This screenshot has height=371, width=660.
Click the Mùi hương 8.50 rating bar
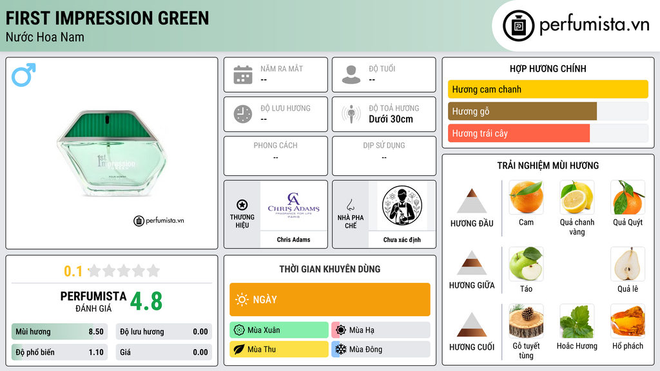[x=59, y=332]
